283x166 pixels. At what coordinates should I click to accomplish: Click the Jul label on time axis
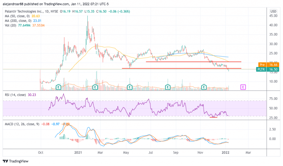151,152
